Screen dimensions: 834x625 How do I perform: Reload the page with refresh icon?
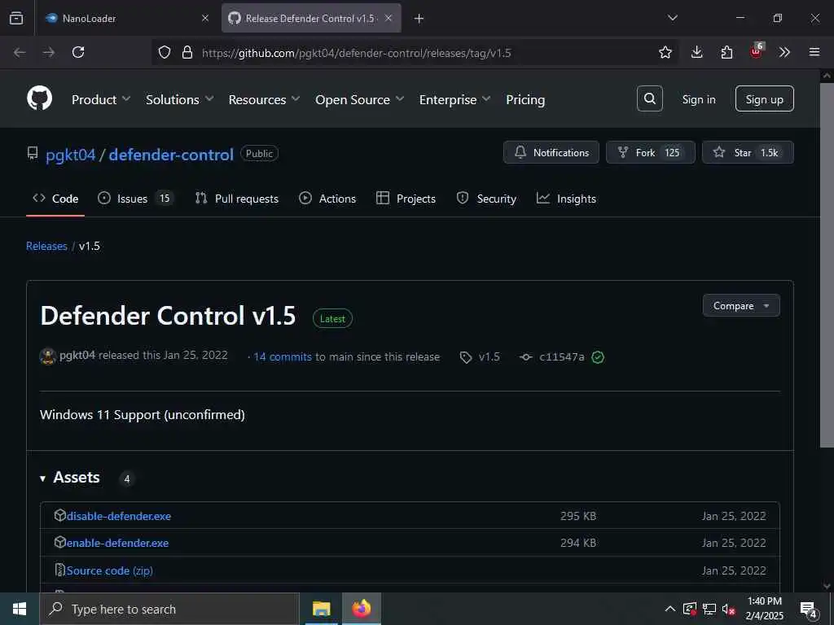(78, 52)
